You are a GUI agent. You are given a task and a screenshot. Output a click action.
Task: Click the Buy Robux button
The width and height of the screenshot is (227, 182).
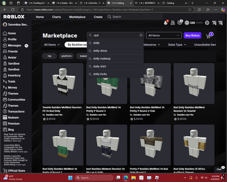click(x=192, y=35)
